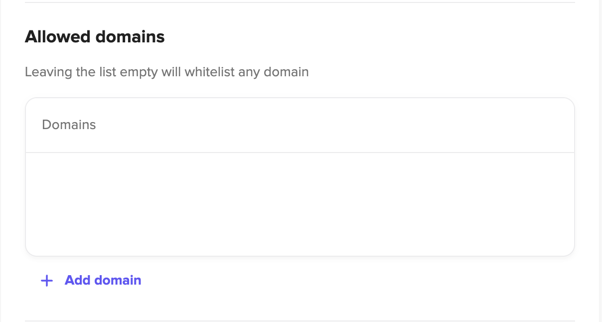Image resolution: width=602 pixels, height=322 pixels.
Task: Click the header row of the Domains table
Action: [x=300, y=125]
